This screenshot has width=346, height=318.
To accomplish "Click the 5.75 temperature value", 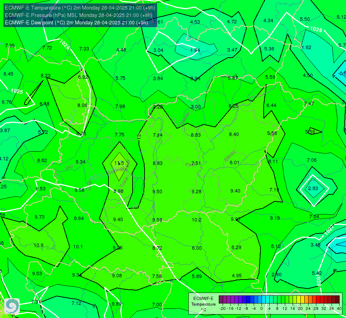I will [x=121, y=78].
